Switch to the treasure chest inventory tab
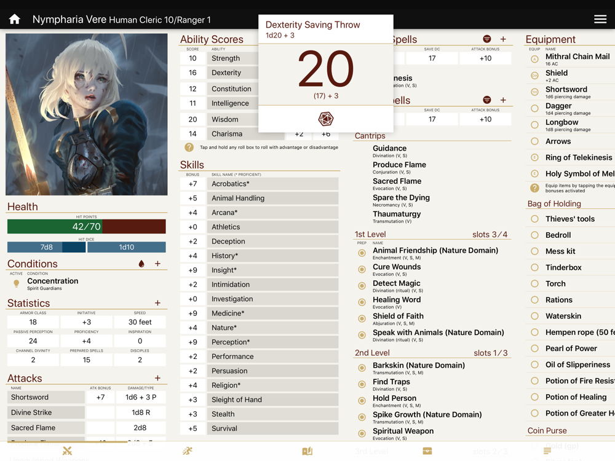The image size is (615, 461). click(427, 451)
